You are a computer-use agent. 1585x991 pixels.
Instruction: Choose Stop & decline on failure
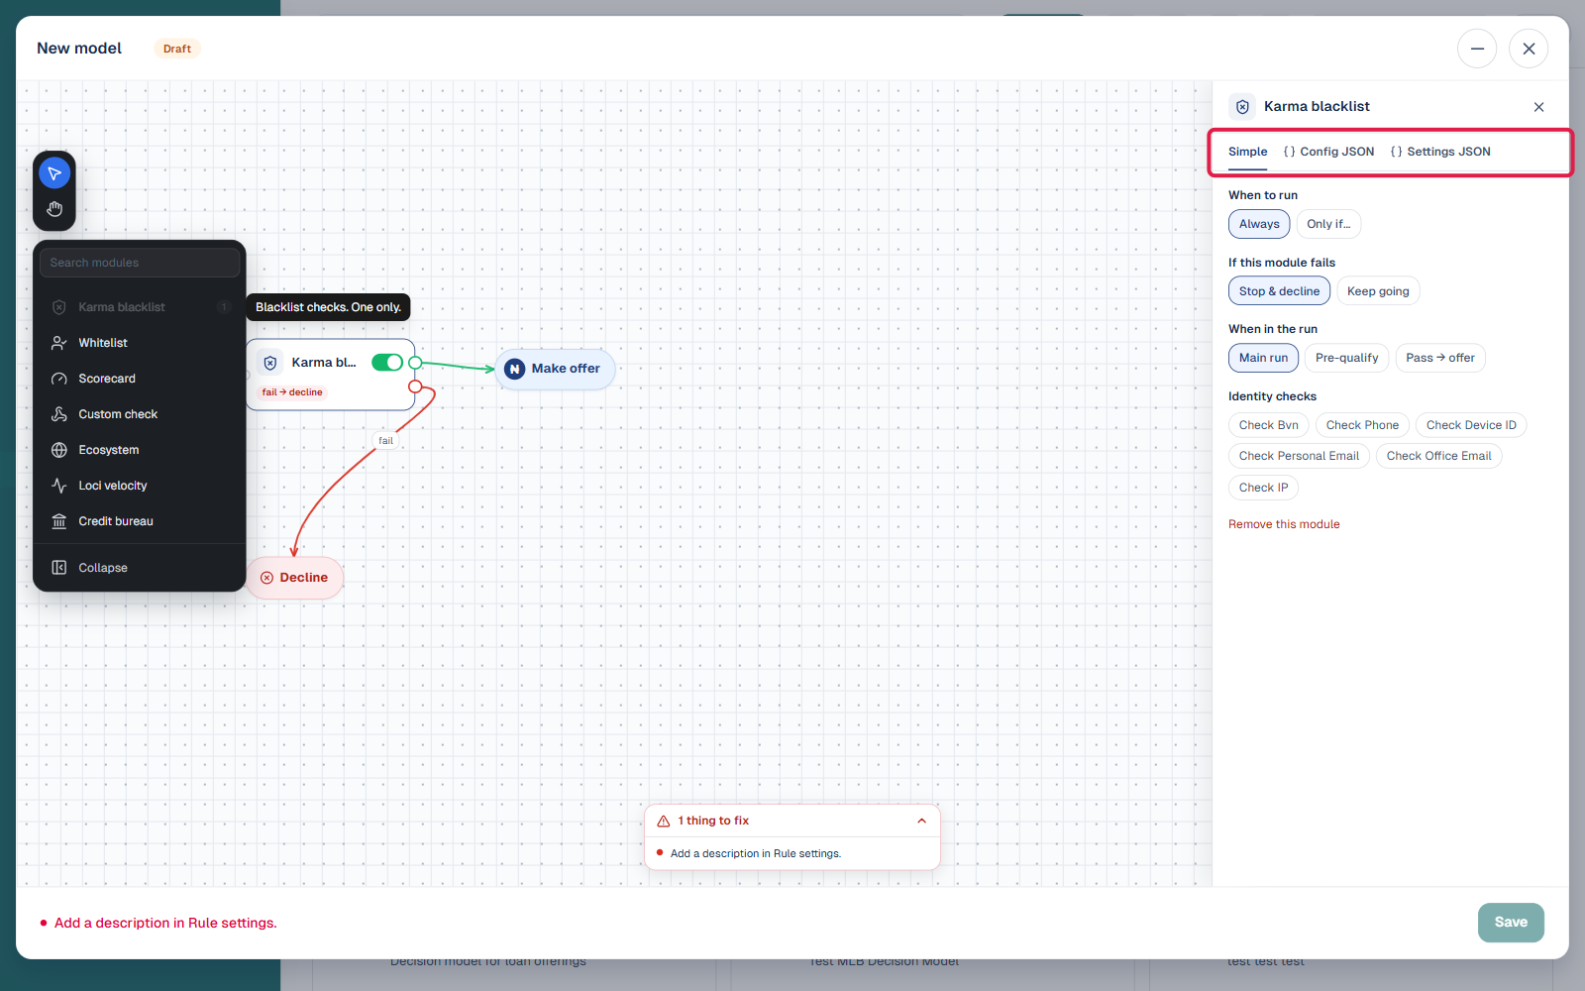pyautogui.click(x=1279, y=291)
